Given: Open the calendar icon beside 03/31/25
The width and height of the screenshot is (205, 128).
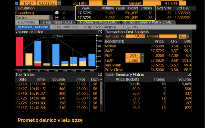Looking at the screenshot, I should point(59,3).
